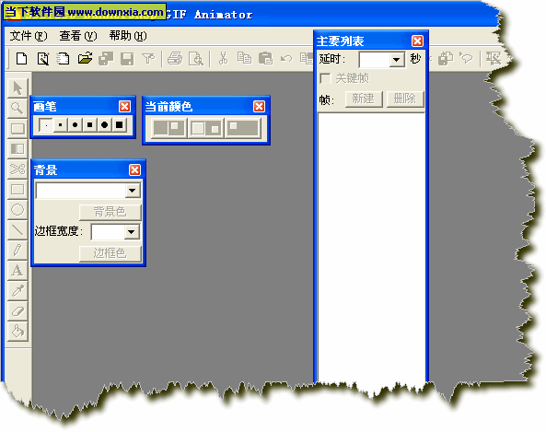Viewport: 546px width, 432px height.
Task: Select the pencil drawing tool
Action: tap(17, 251)
